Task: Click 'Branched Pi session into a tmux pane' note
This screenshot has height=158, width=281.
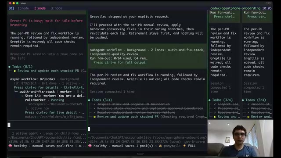Action: pyautogui.click(x=47, y=56)
